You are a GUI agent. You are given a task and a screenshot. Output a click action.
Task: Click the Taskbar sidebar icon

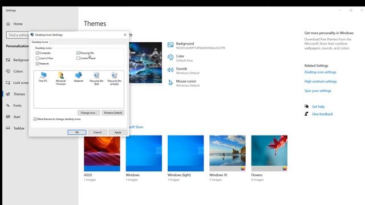click(8, 128)
